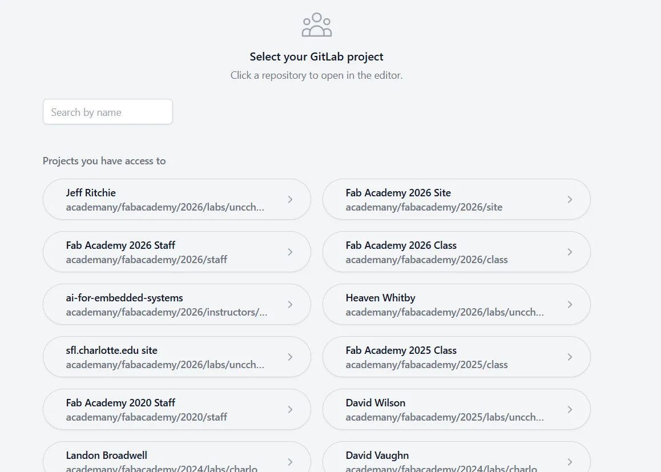Screen dimensions: 661x472
Task: Open the Jeff Ritchie project
Action: pos(166,200)
